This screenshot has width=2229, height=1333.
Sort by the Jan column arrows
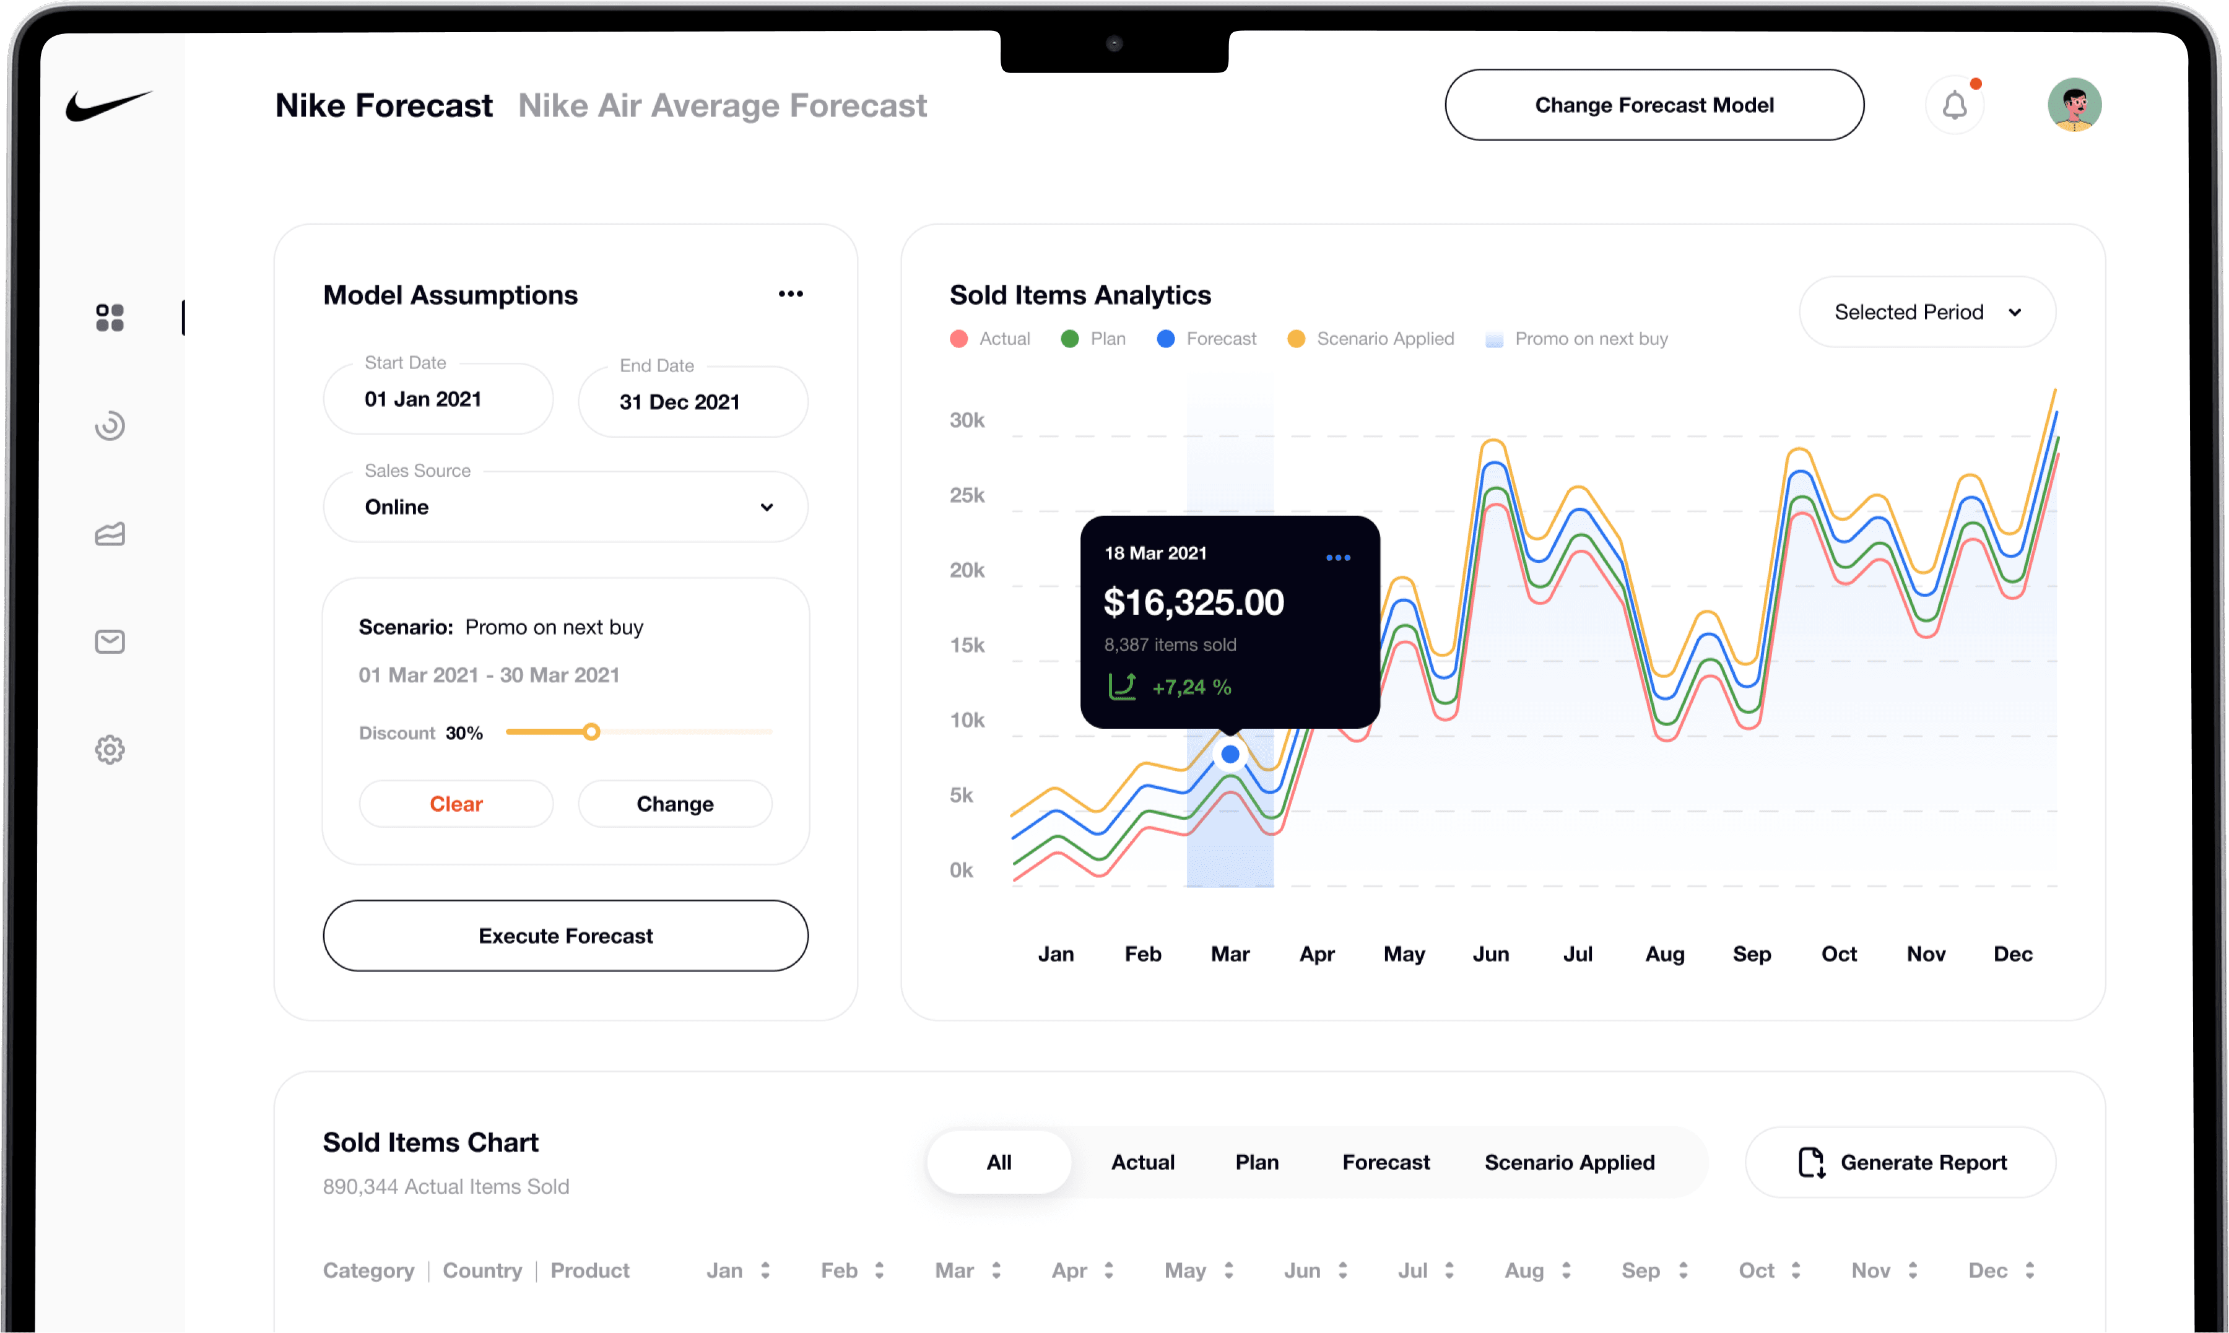point(765,1270)
